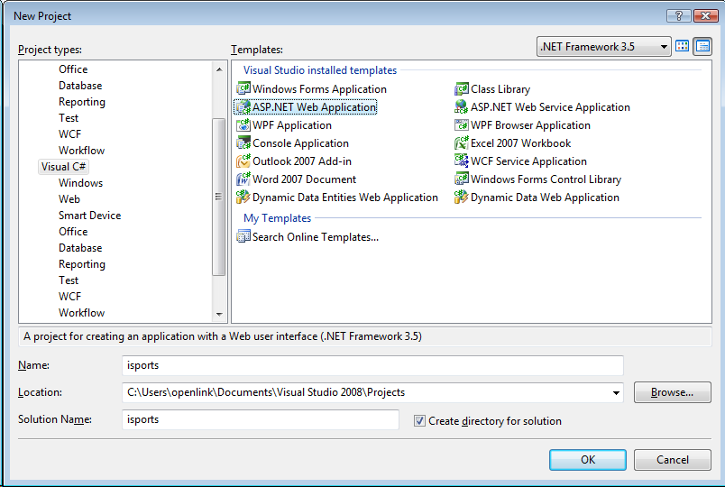Switch templates to small icons view
This screenshot has height=487, width=725.
(702, 46)
